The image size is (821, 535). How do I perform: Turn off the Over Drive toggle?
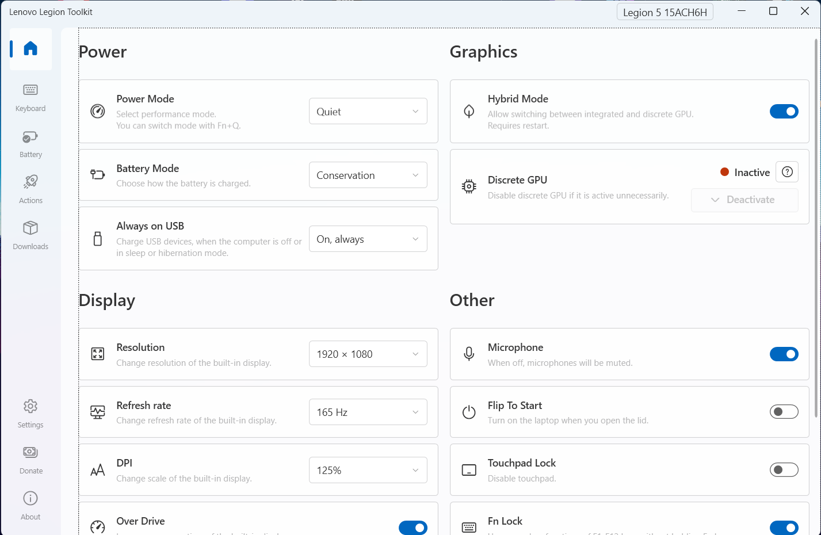click(413, 528)
